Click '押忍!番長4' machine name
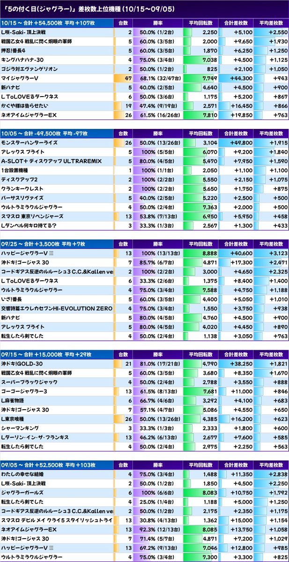This screenshot has width=289, height=562. tap(14, 50)
